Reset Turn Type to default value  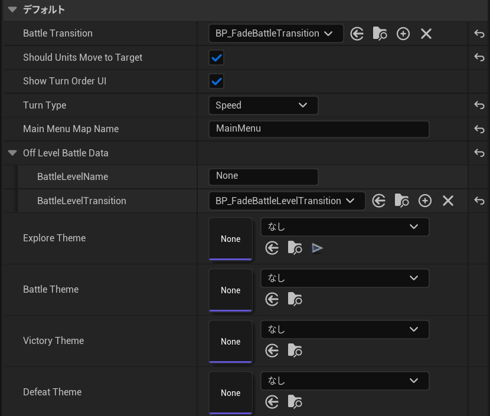pyautogui.click(x=479, y=105)
